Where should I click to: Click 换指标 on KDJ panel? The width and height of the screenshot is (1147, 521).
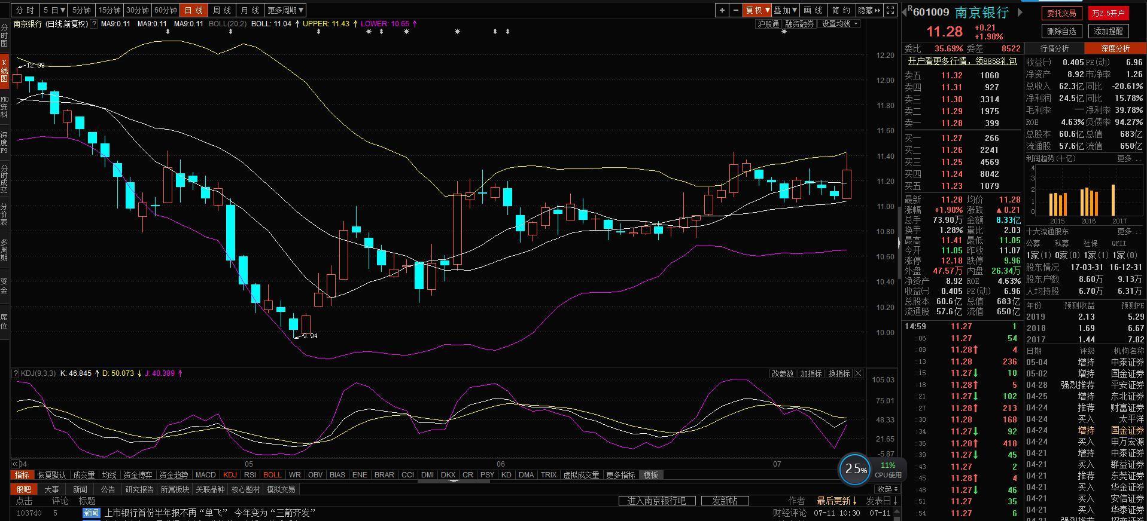click(839, 373)
